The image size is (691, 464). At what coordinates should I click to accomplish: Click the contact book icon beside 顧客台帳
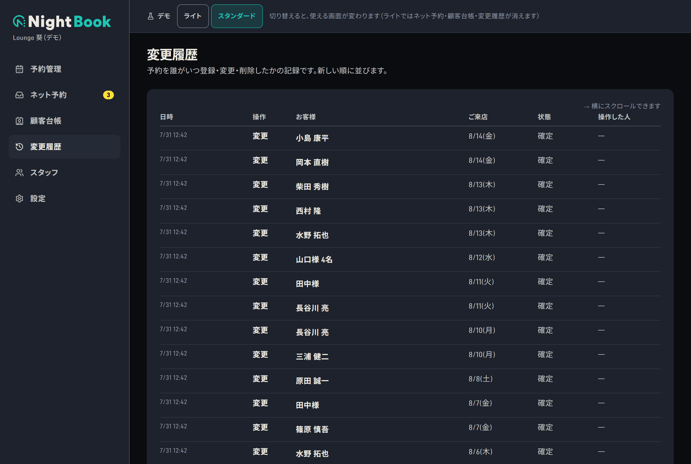(x=19, y=121)
